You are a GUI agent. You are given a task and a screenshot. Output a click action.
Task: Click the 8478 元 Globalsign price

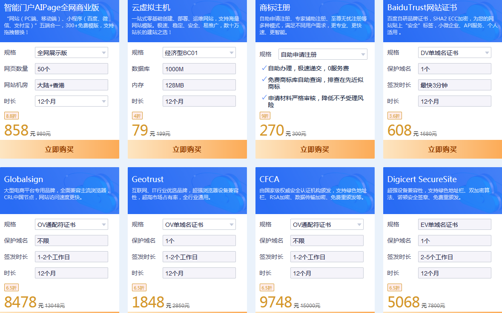point(24,302)
